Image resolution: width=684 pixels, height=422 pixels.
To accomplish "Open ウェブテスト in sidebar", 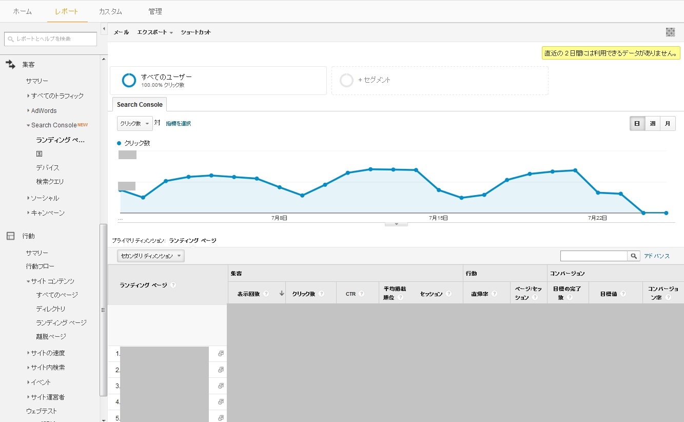I will pyautogui.click(x=42, y=411).
